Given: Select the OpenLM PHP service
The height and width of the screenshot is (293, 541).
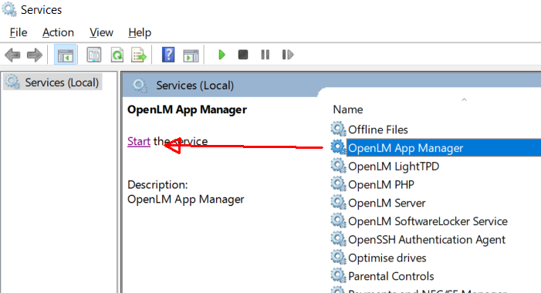Looking at the screenshot, I should [x=381, y=184].
